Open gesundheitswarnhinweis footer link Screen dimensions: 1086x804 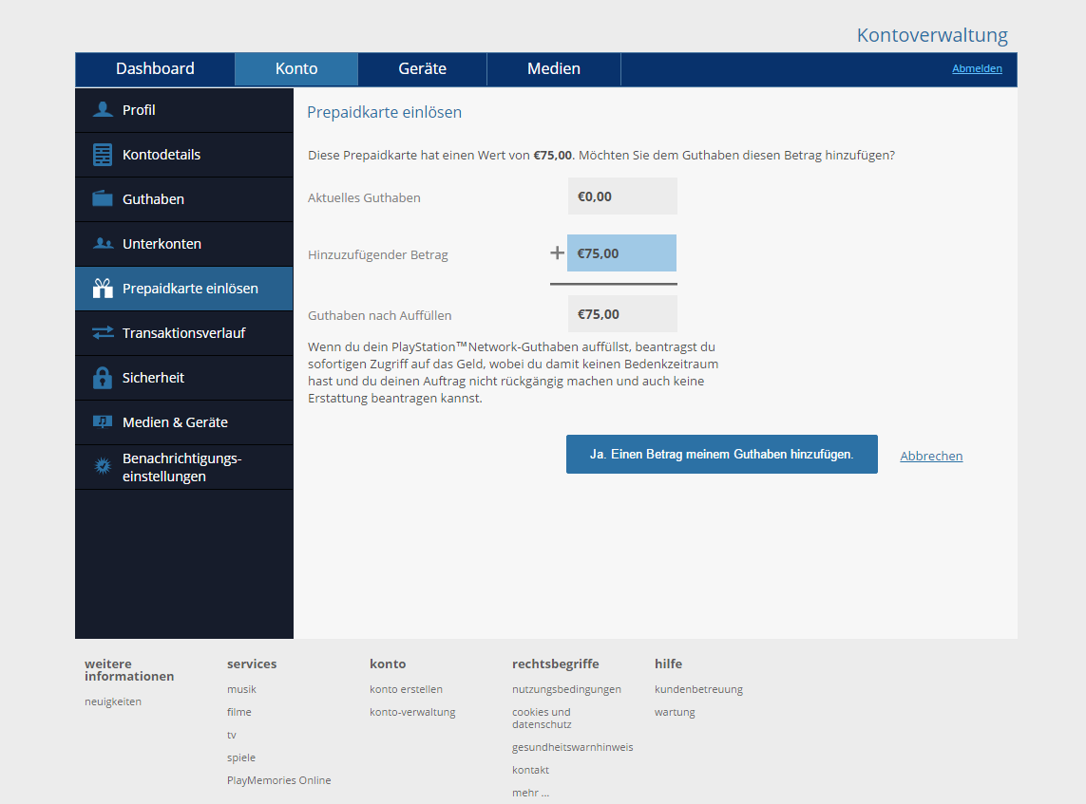click(573, 747)
